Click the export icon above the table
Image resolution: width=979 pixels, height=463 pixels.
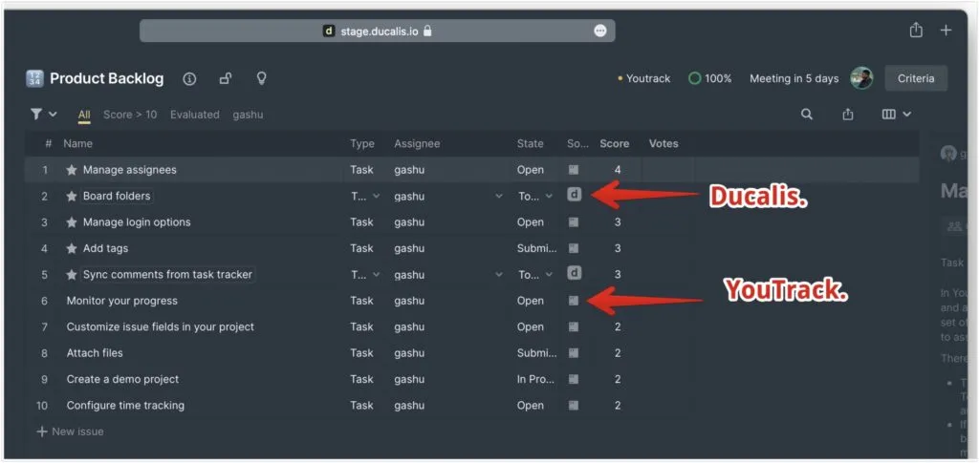[848, 115]
